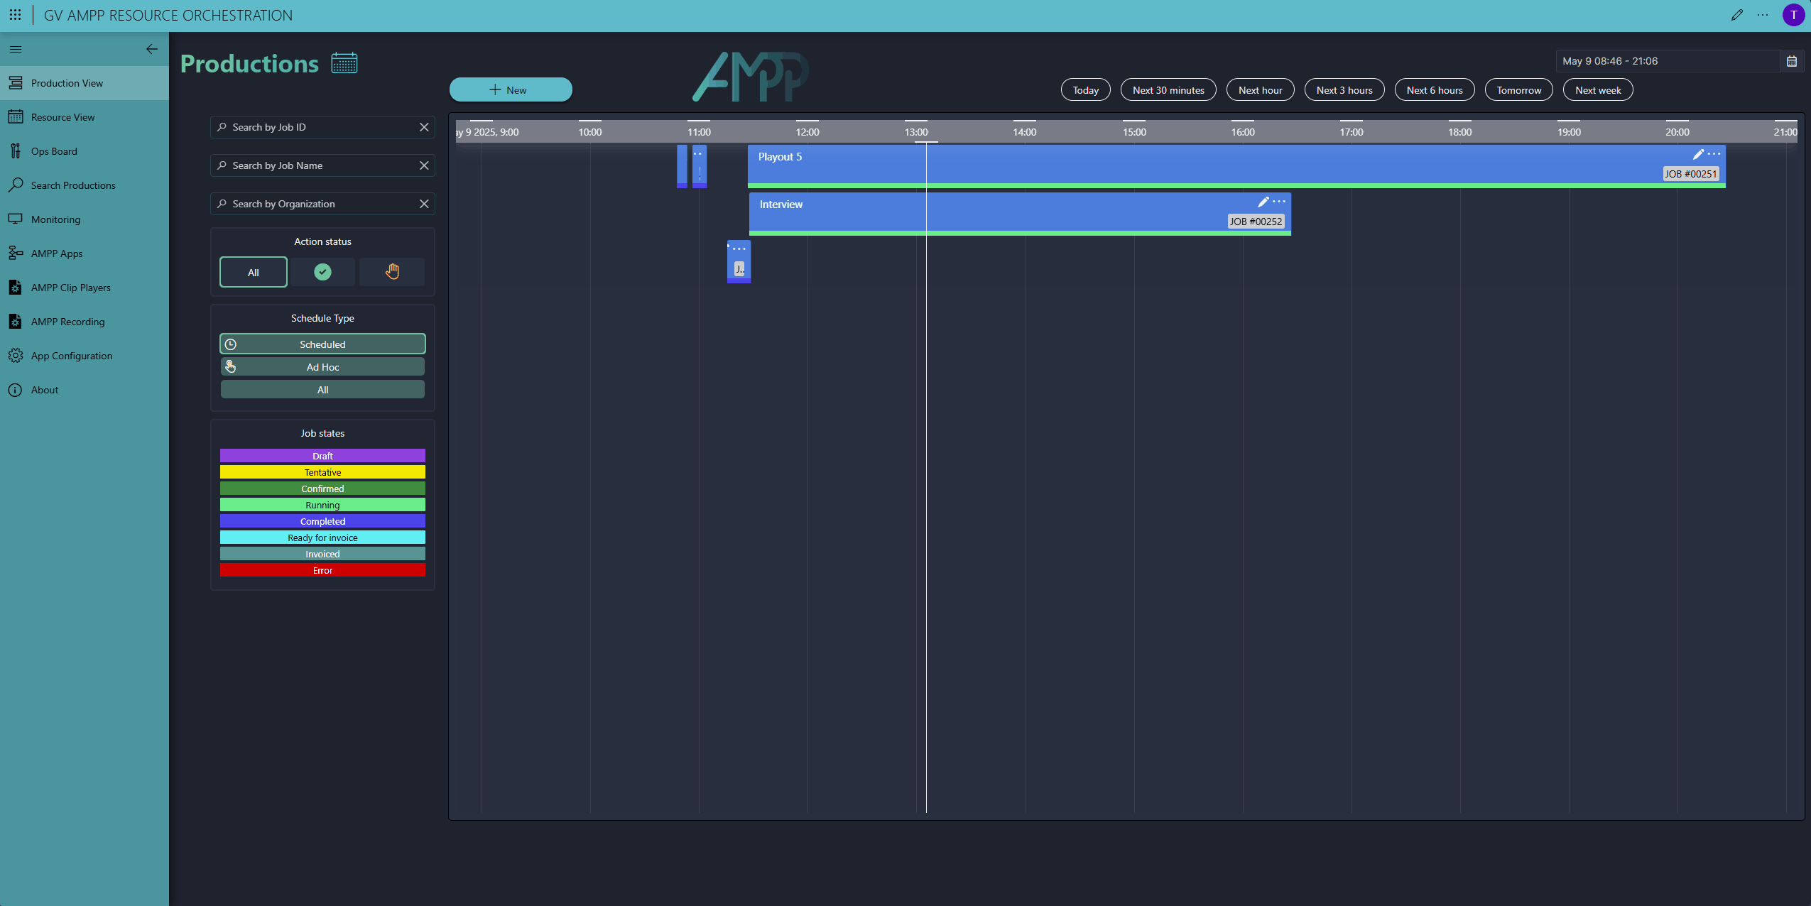Click the AMPP Apps icon
This screenshot has height=906, width=1811.
[x=16, y=253]
